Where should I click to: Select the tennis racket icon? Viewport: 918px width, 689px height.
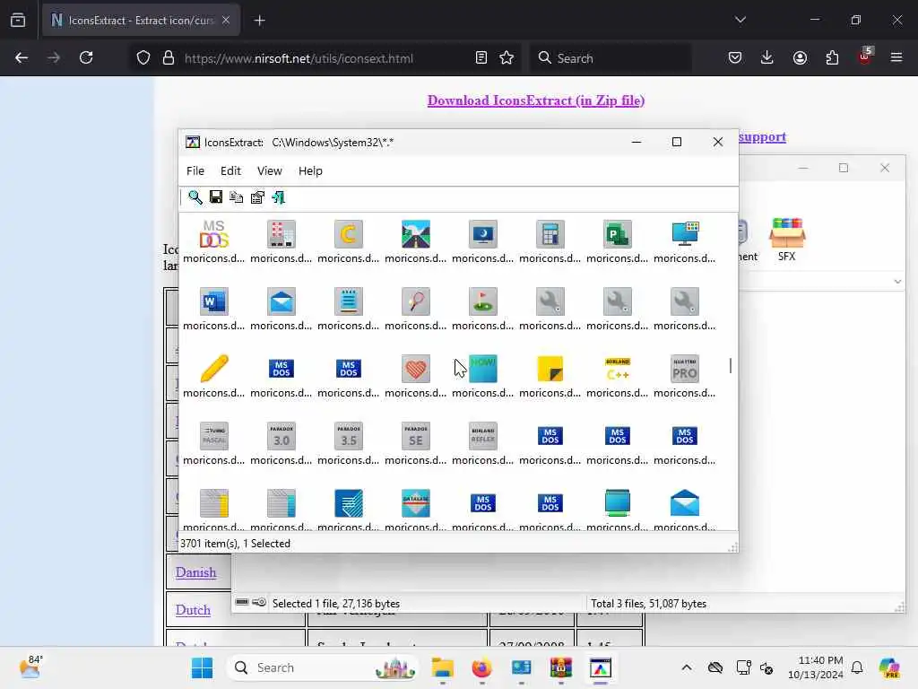(x=416, y=301)
